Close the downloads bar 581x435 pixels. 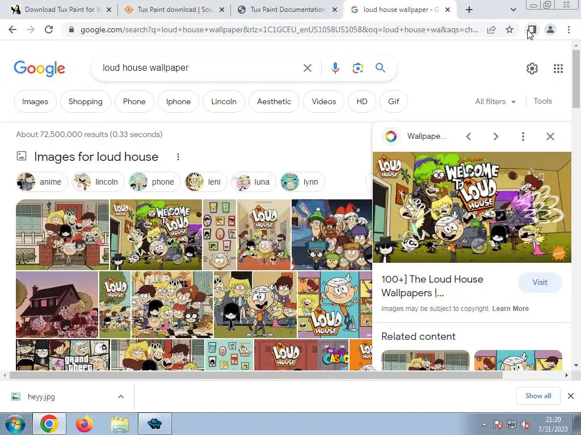[x=571, y=396]
